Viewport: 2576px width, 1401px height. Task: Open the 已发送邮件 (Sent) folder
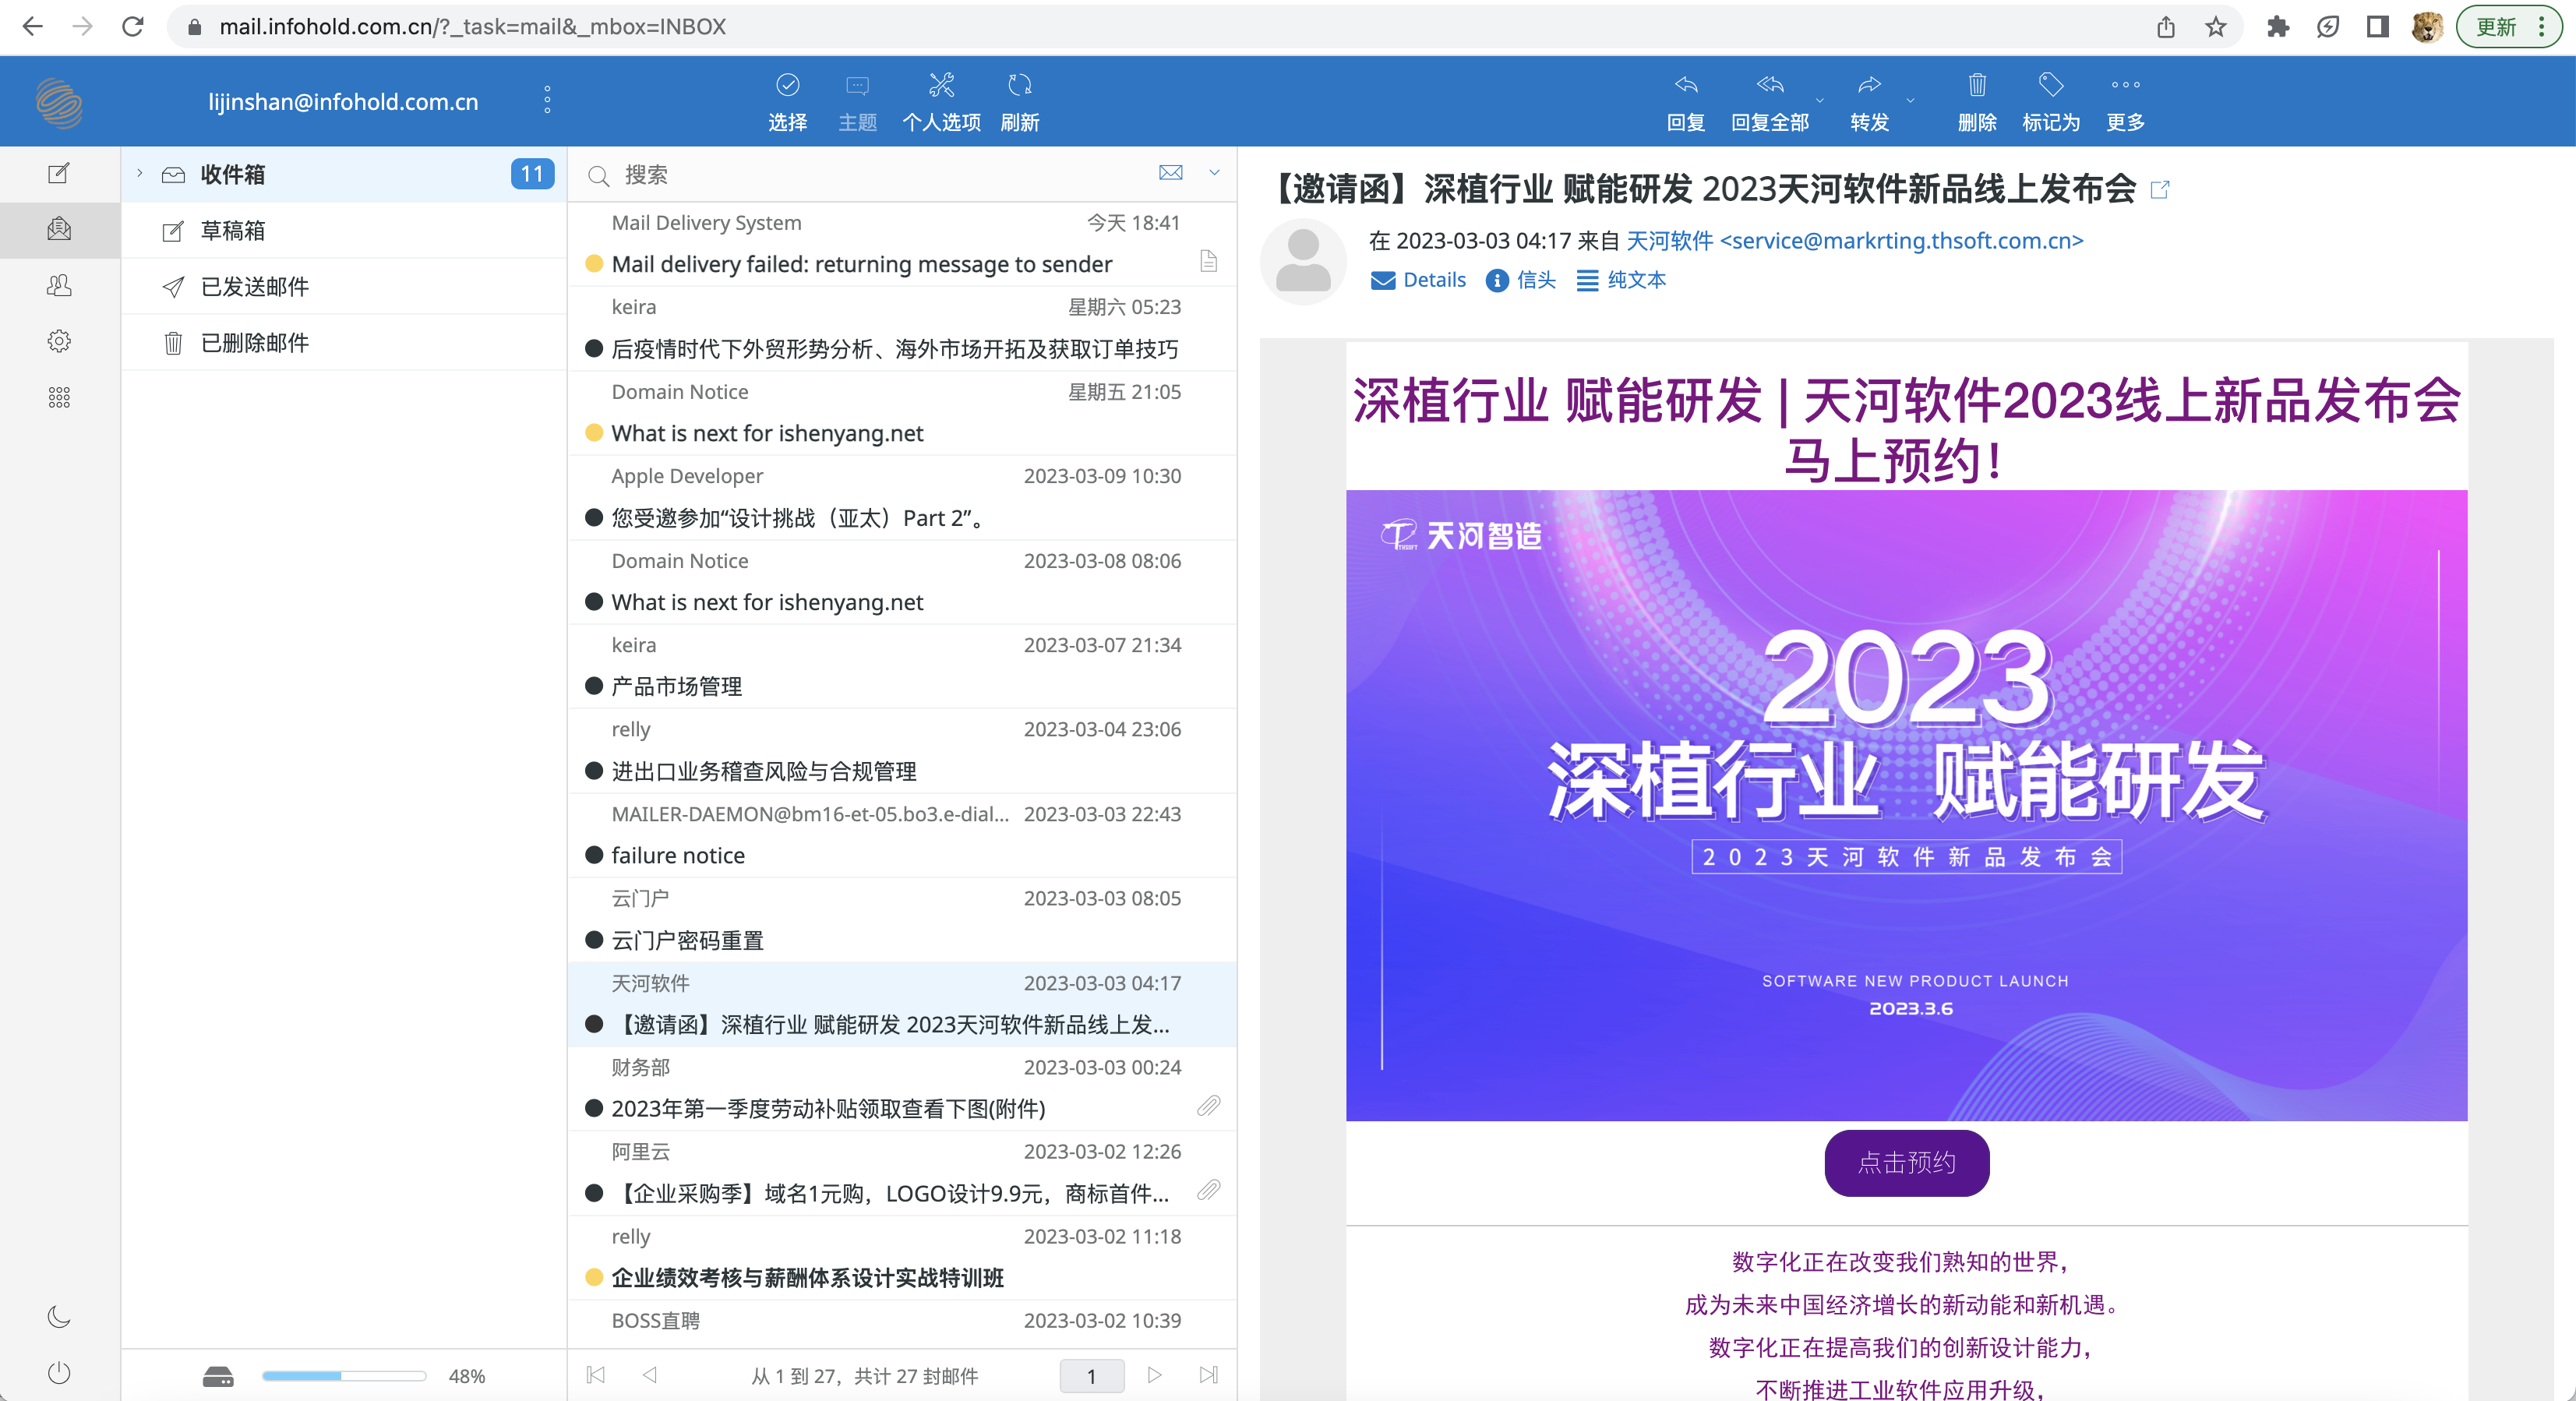pos(344,286)
